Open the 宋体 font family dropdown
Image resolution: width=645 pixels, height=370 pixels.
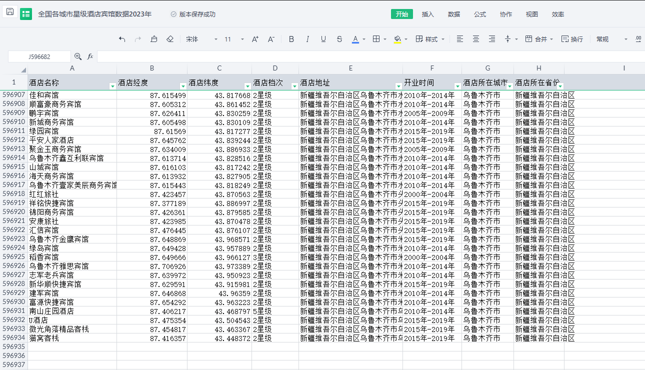[x=201, y=39]
